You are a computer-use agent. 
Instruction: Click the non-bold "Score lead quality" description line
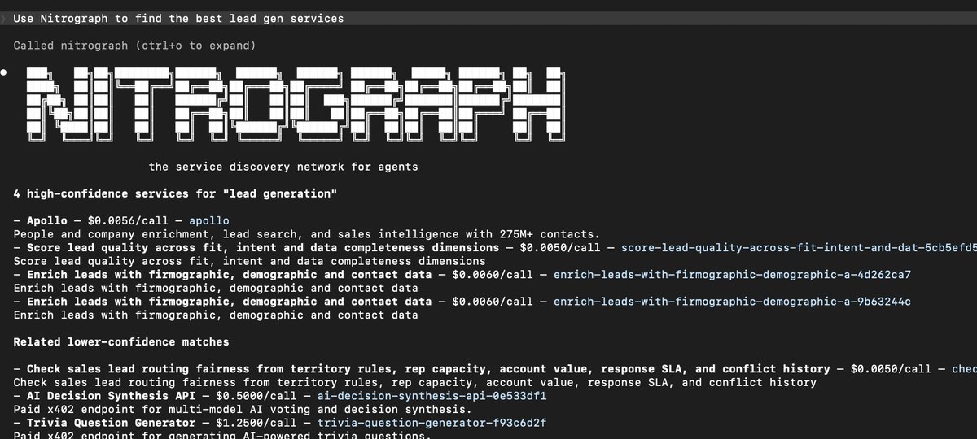coord(249,261)
